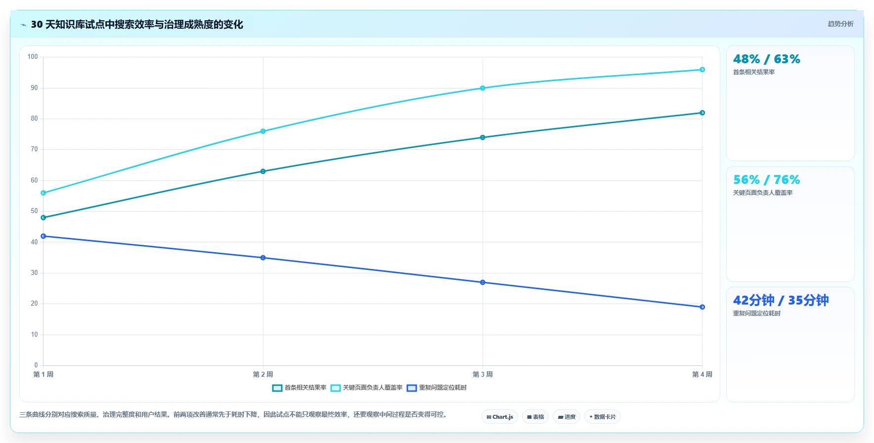Select the 关键页面负责人覆盖率 point at 第 3 周
Viewport: 874px width, 443px height.
click(x=482, y=88)
